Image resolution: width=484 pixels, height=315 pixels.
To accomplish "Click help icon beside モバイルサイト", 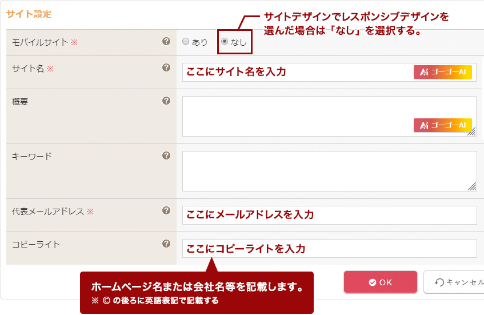I will click(166, 41).
